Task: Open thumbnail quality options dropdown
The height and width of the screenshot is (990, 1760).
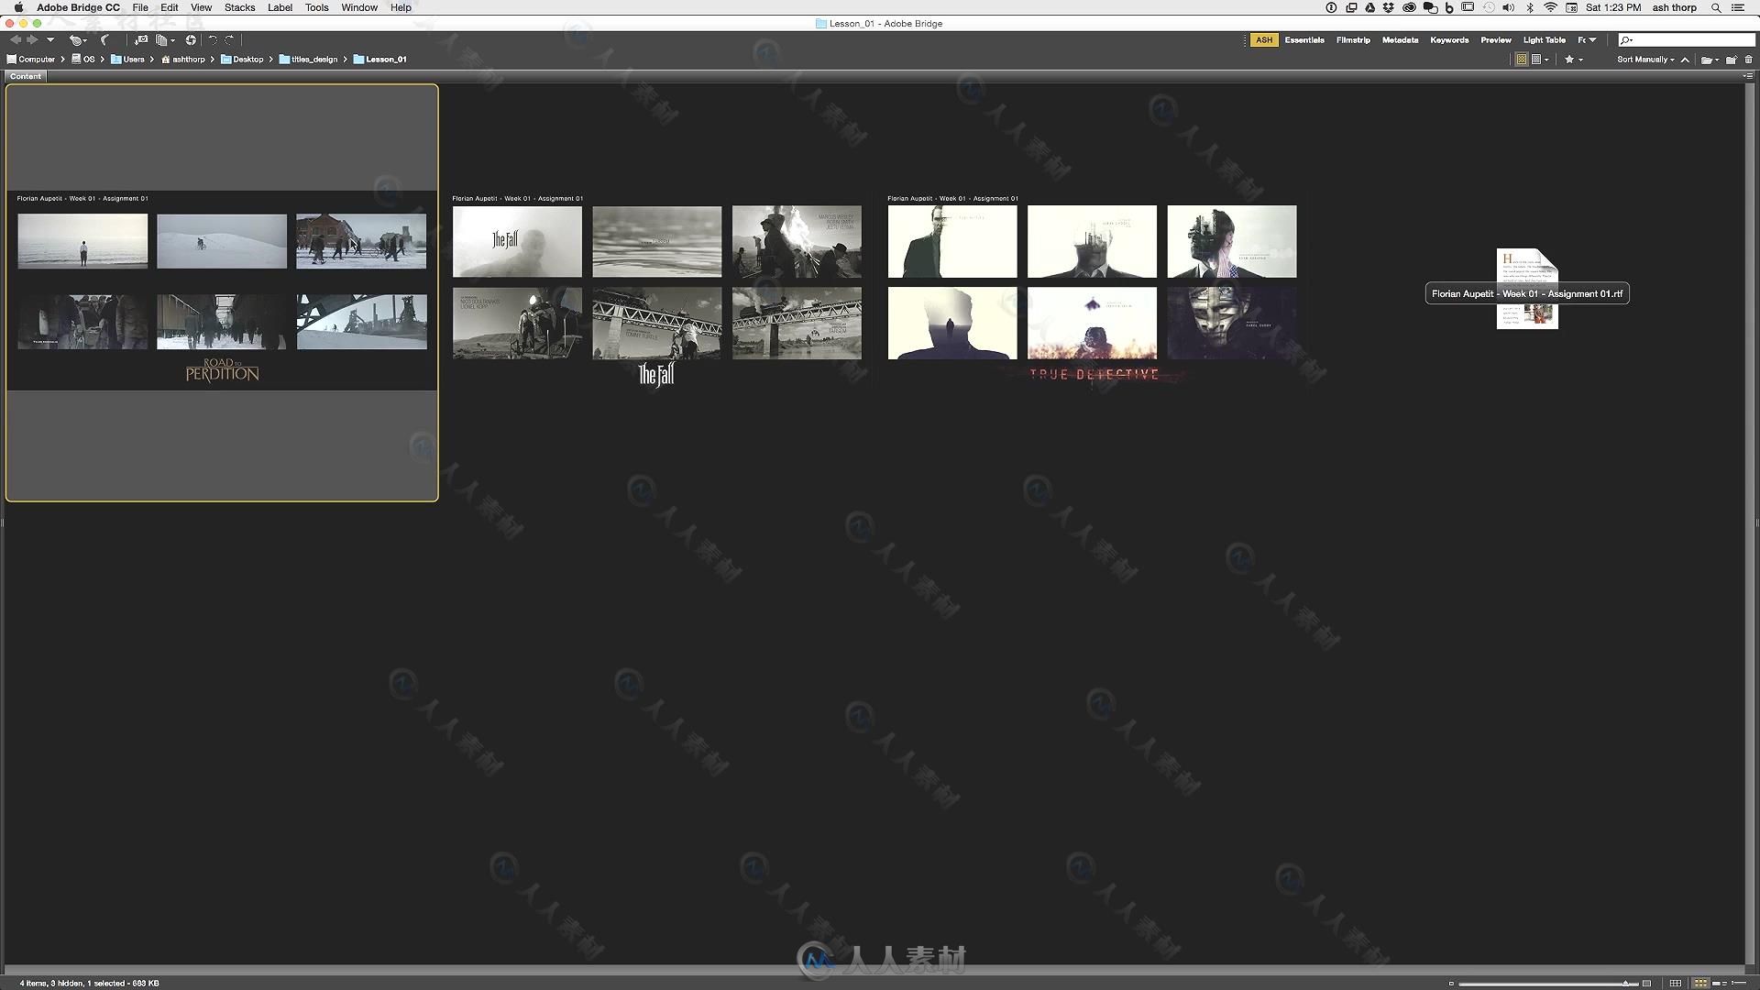Action: coord(1540,60)
